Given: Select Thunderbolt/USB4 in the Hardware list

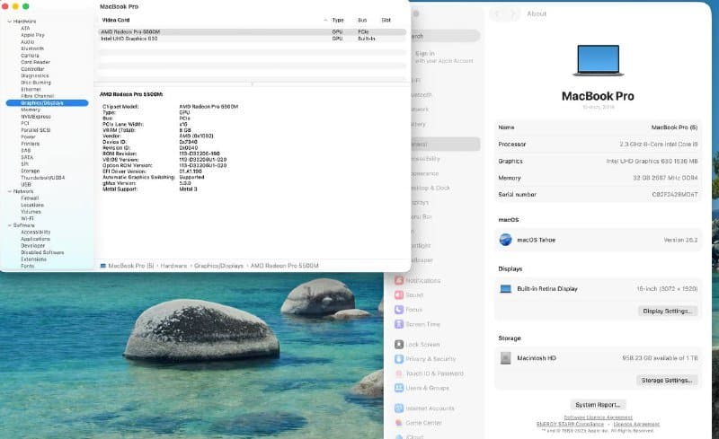Looking at the screenshot, I should click(x=42, y=178).
